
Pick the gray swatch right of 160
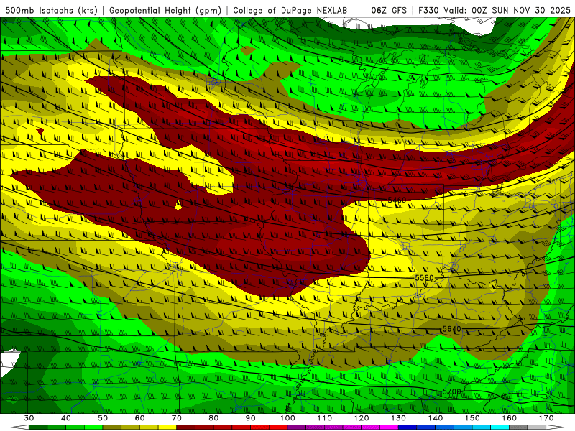(x=518, y=427)
